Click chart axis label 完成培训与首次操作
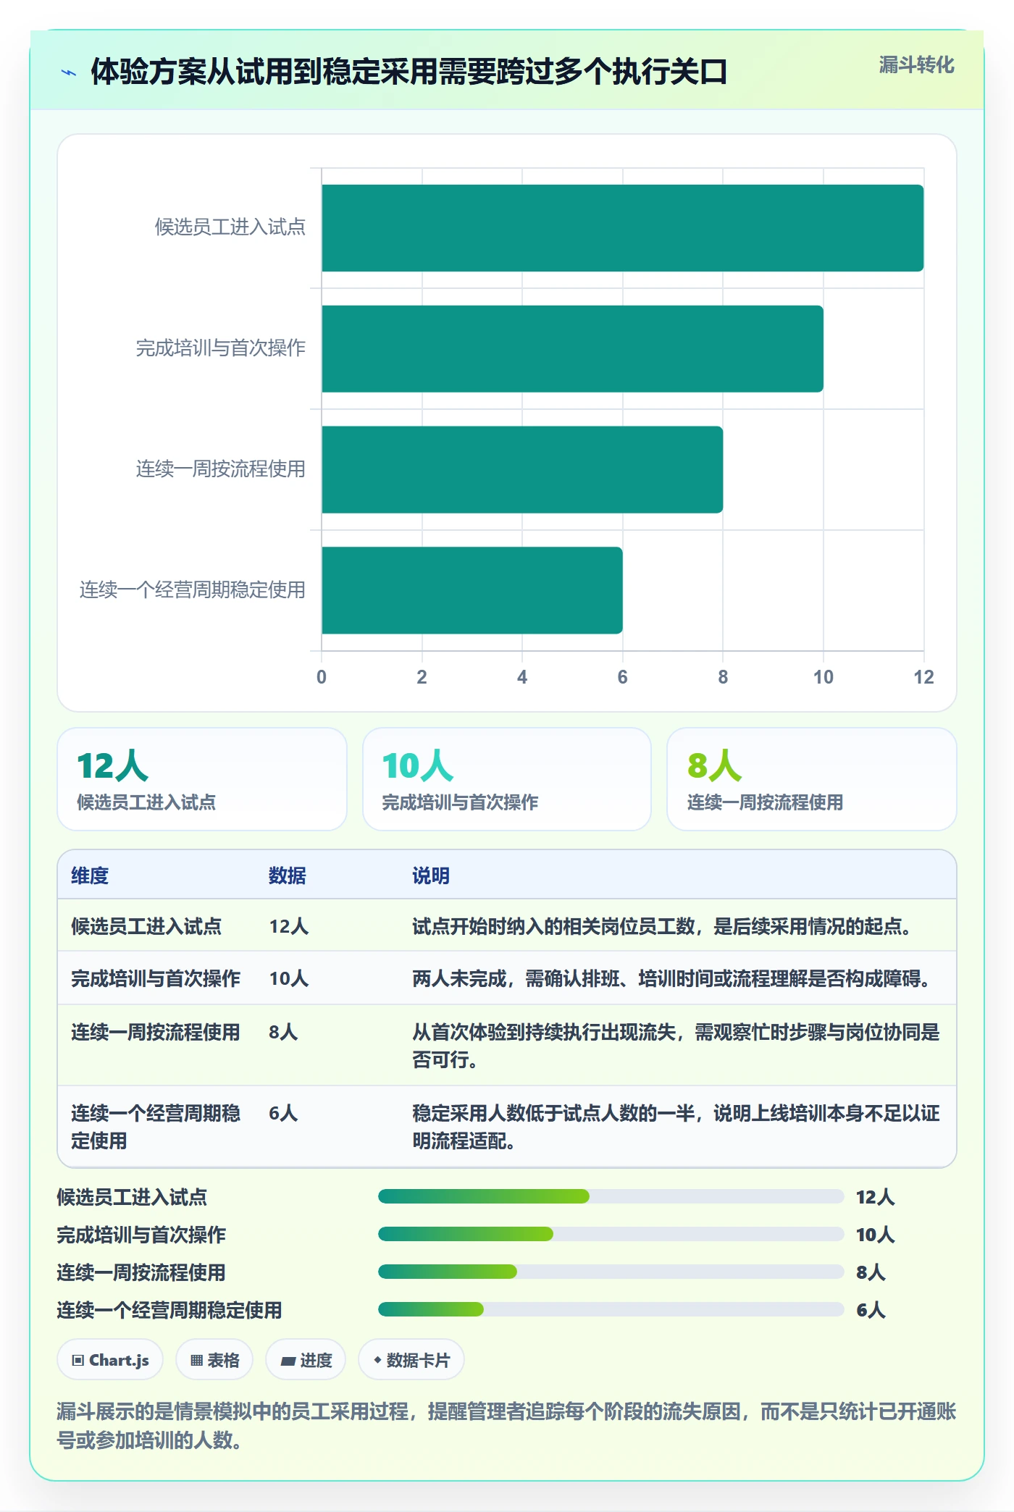The image size is (1014, 1512). click(221, 348)
